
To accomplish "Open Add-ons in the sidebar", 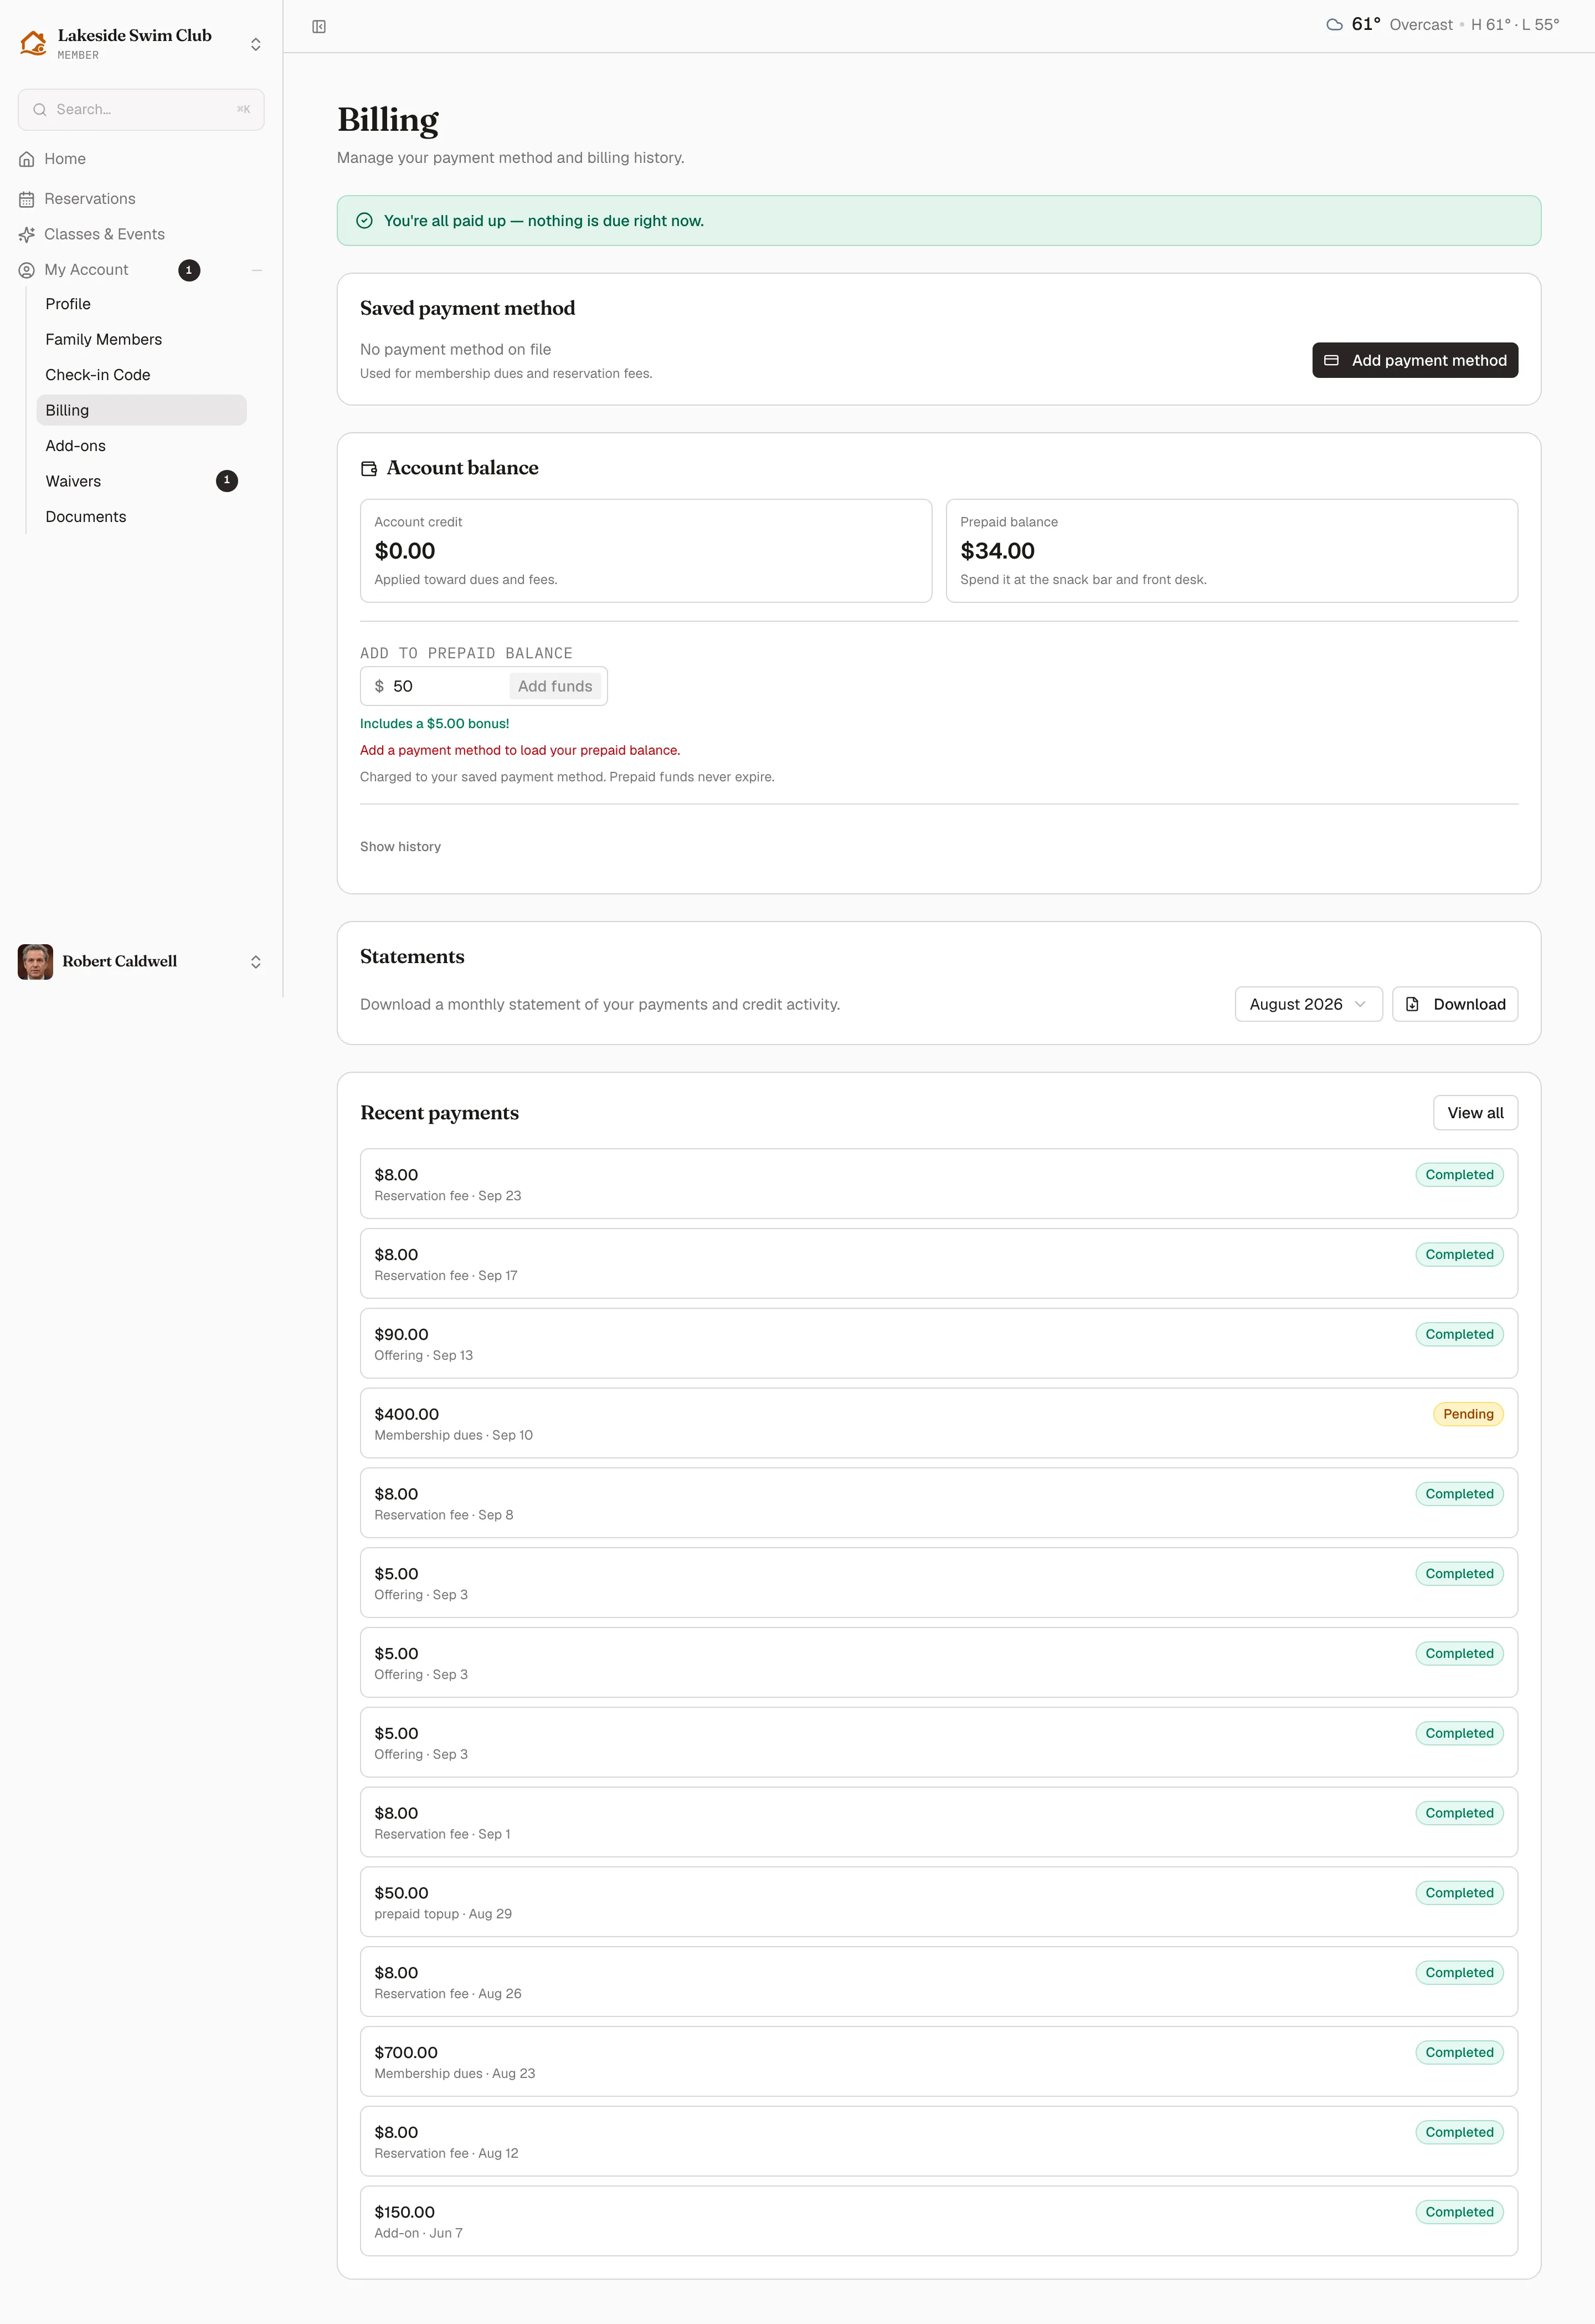I will coord(141,446).
